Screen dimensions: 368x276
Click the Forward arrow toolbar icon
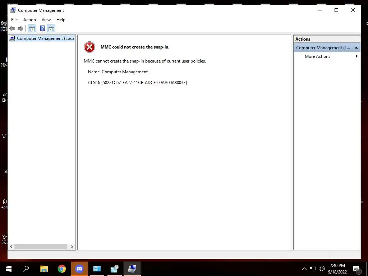click(x=20, y=29)
